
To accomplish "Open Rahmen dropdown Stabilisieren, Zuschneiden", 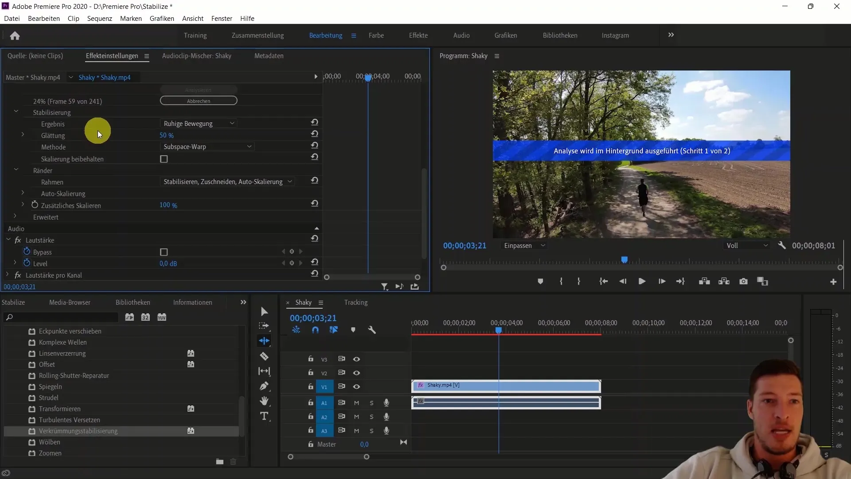I will pyautogui.click(x=227, y=181).
